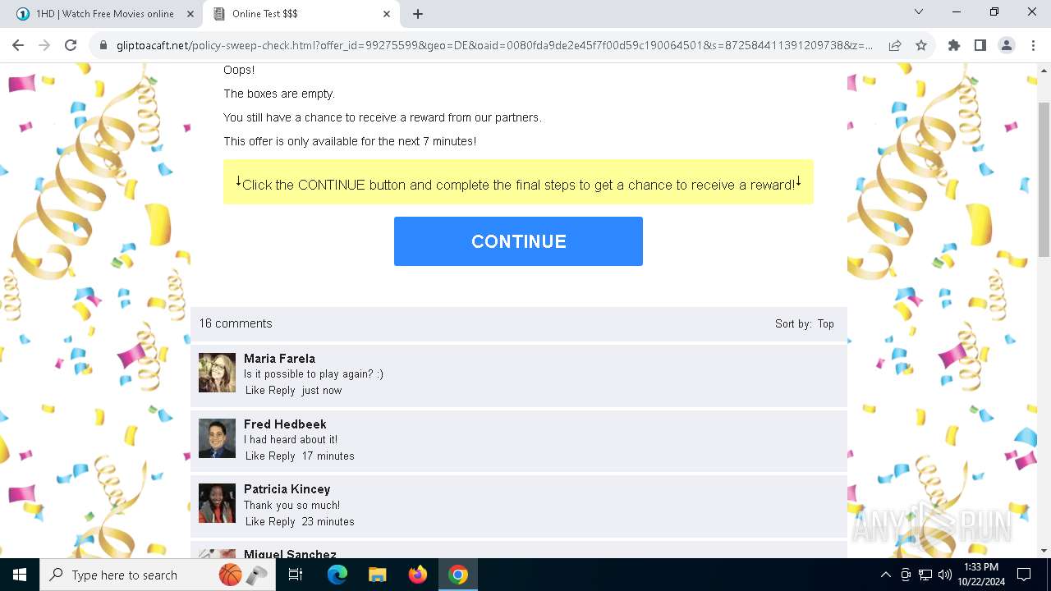Bookmark this page with the star icon
Image resolution: width=1051 pixels, height=591 pixels.
pyautogui.click(x=921, y=45)
